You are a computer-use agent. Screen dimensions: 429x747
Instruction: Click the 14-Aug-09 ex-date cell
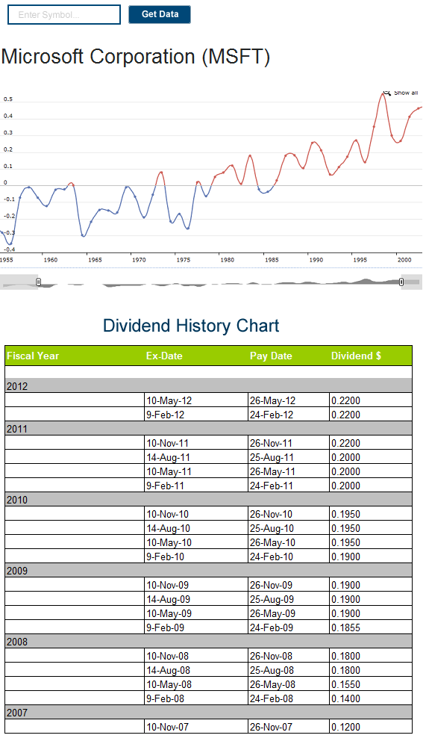pyautogui.click(x=196, y=599)
